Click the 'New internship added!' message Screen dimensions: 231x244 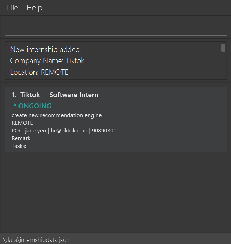click(46, 50)
